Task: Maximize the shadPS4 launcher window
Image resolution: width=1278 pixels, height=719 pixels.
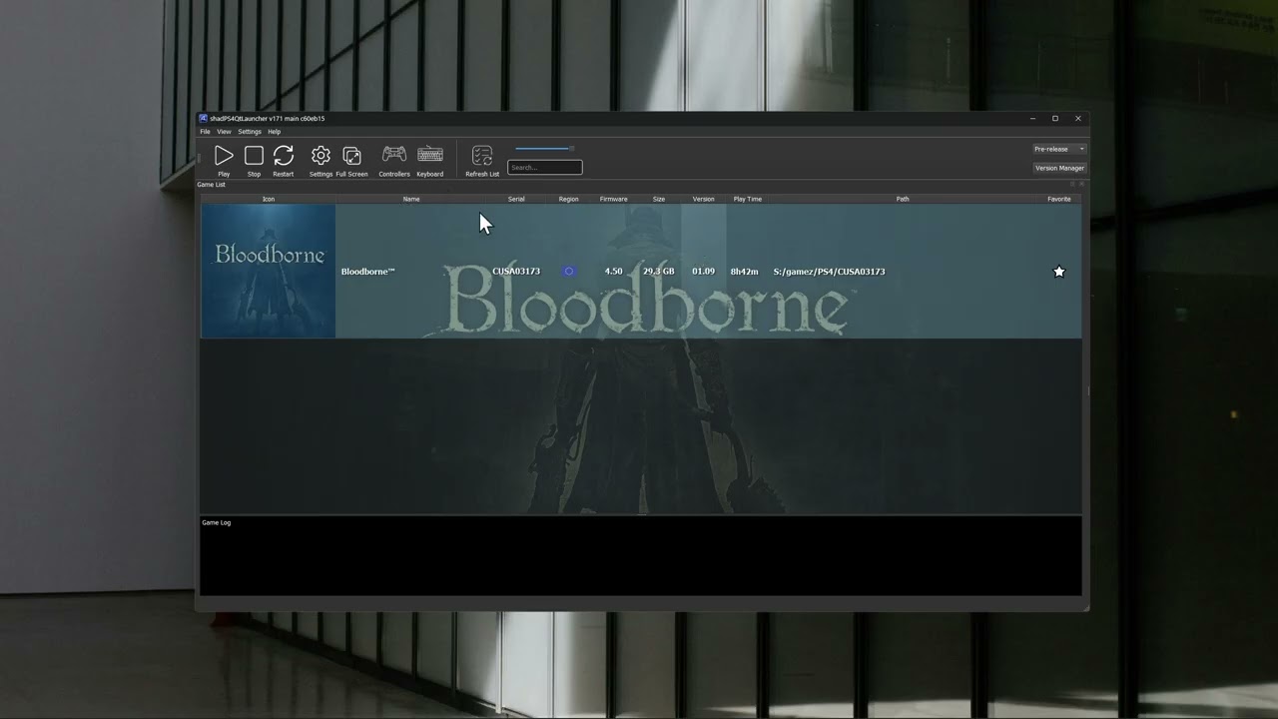Action: point(1055,118)
